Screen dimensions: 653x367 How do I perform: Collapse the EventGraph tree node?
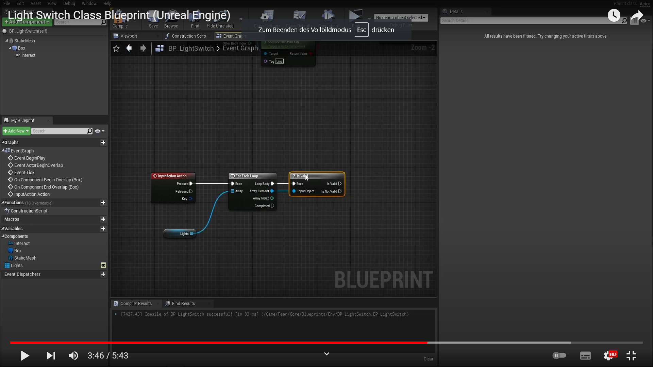coord(3,151)
